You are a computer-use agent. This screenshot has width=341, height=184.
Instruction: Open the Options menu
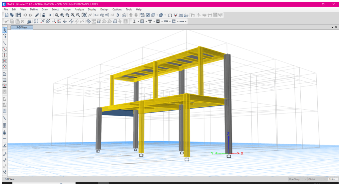[117, 9]
